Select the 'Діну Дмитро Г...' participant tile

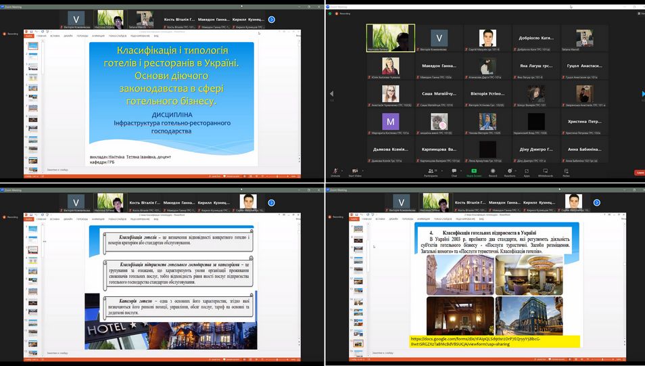pyautogui.click(x=536, y=150)
